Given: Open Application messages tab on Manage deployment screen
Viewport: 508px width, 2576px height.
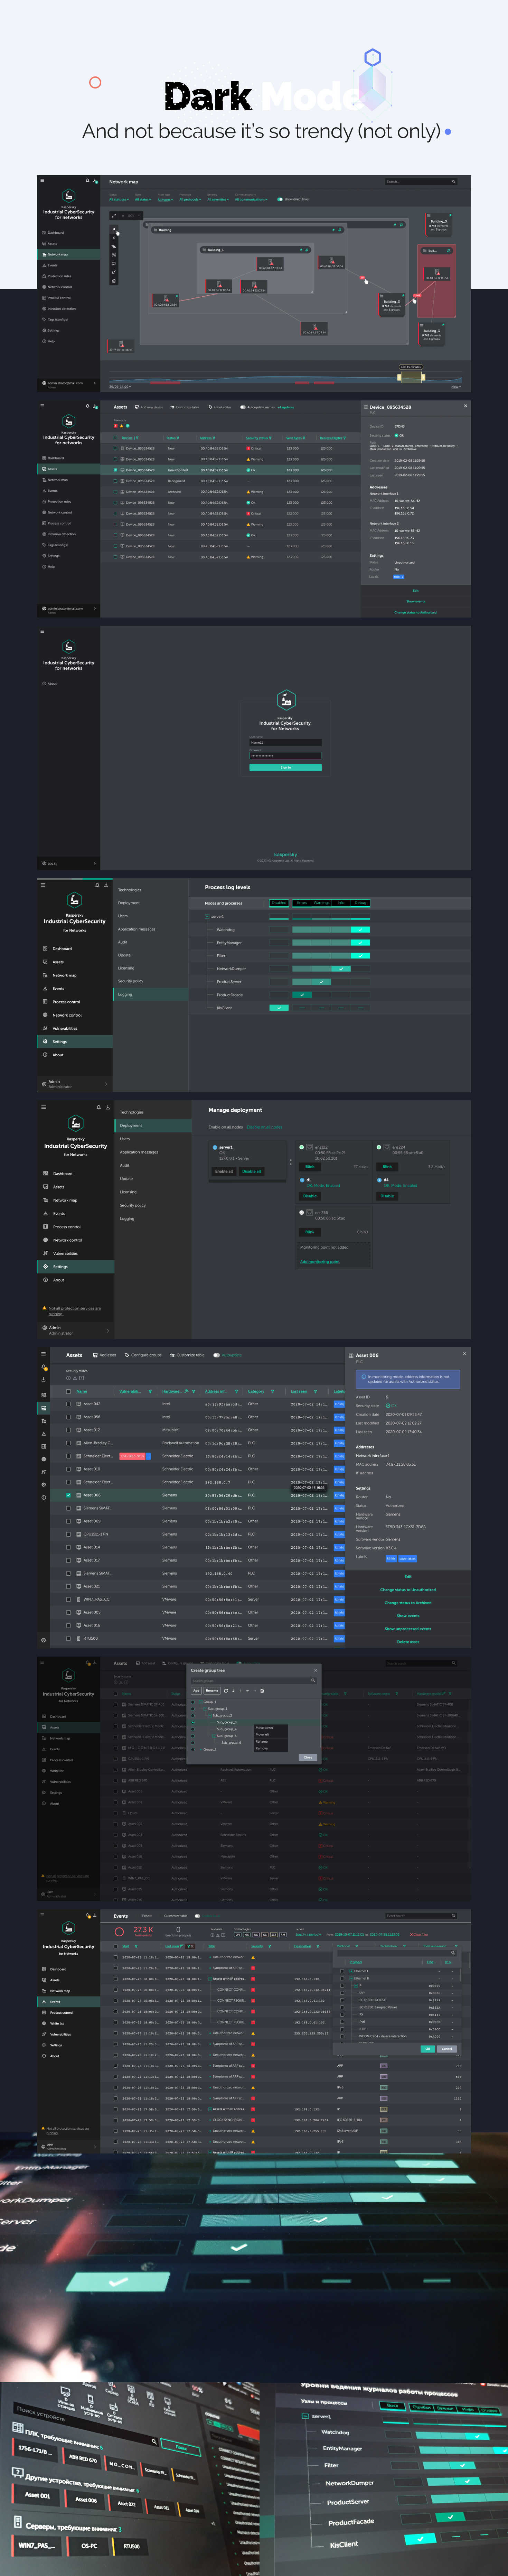Looking at the screenshot, I should point(153,1152).
